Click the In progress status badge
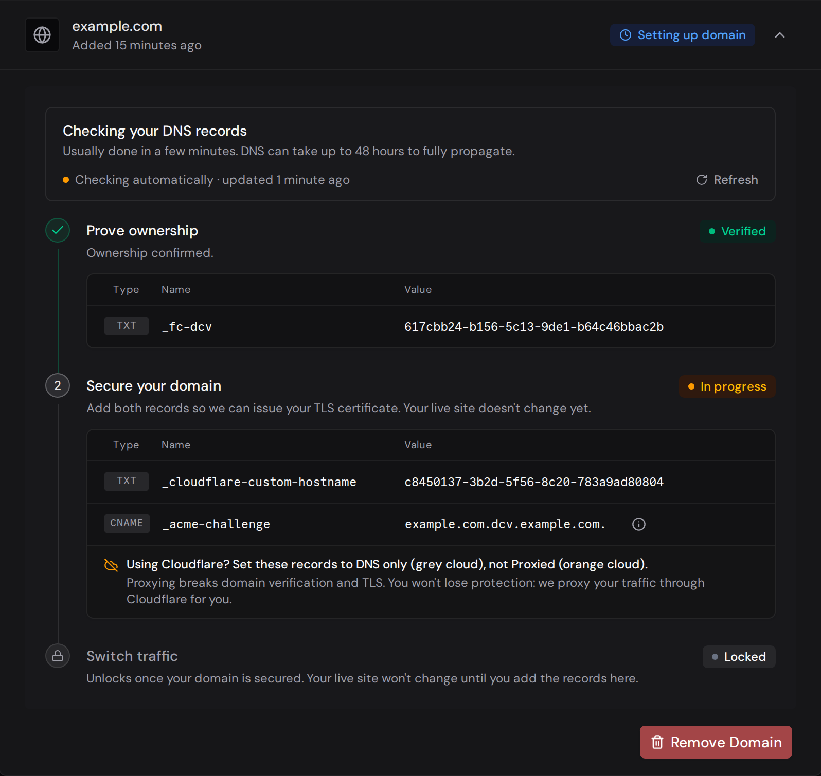 [x=727, y=386]
